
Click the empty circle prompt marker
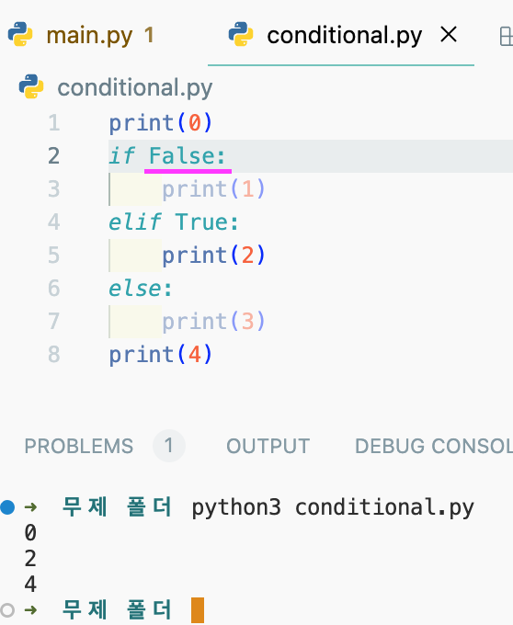[7, 609]
